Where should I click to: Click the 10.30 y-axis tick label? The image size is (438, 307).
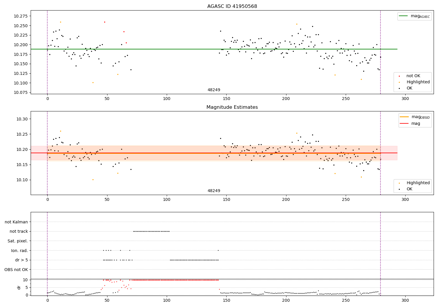point(22,119)
